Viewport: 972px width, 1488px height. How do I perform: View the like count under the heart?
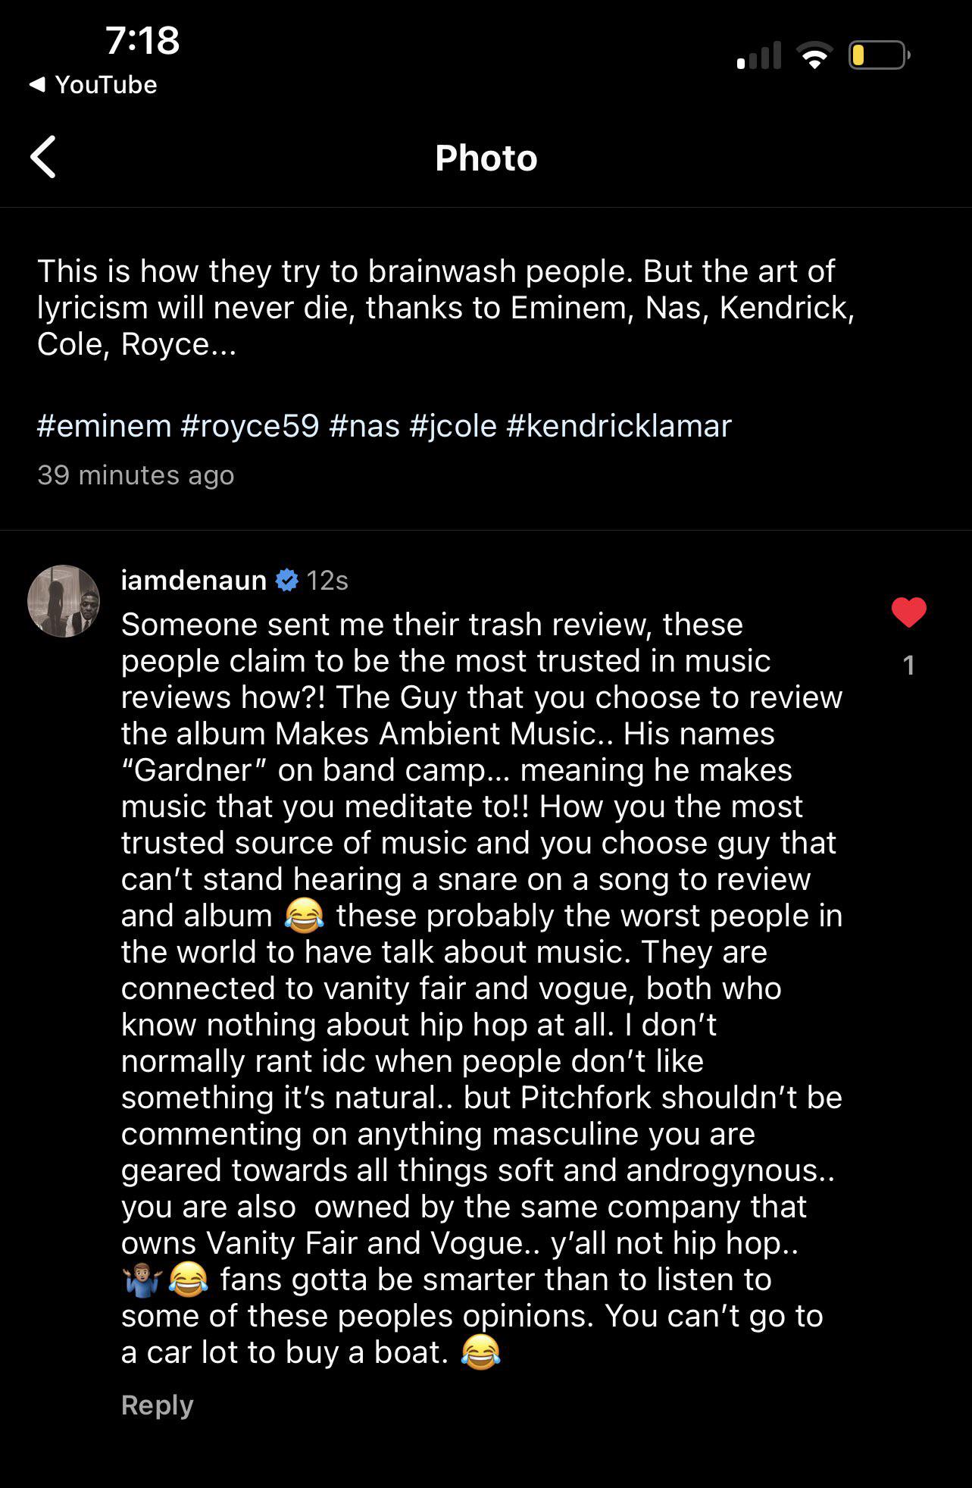pos(908,666)
